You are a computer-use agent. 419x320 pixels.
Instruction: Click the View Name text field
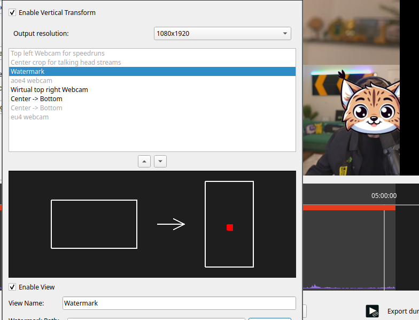179,303
